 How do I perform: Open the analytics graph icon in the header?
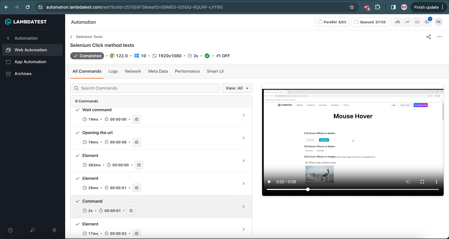coord(407,22)
